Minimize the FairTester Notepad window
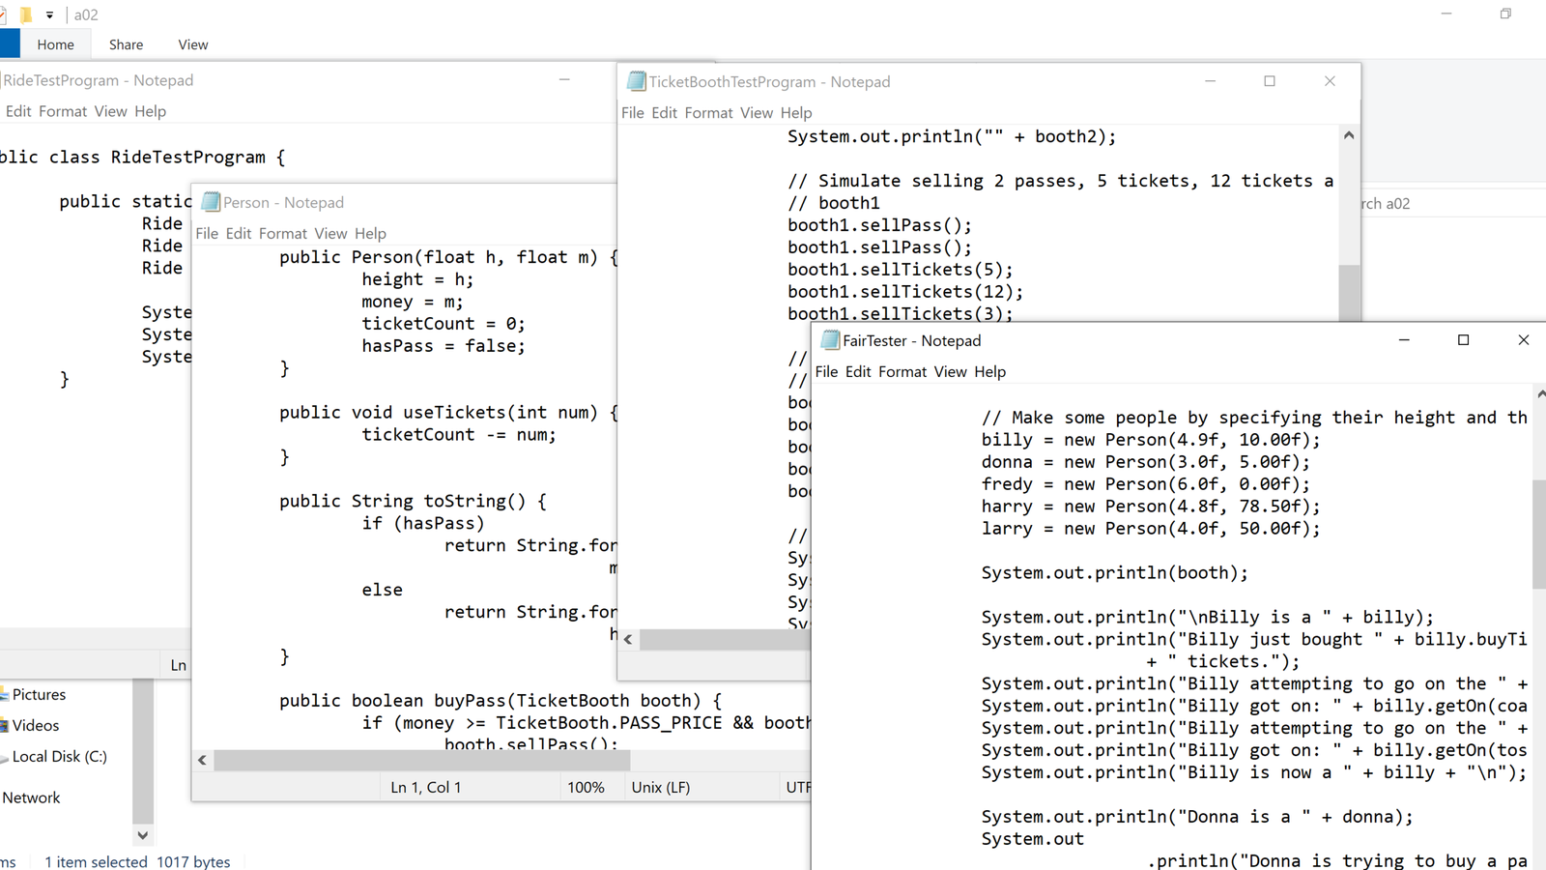The image size is (1546, 870). tap(1404, 340)
